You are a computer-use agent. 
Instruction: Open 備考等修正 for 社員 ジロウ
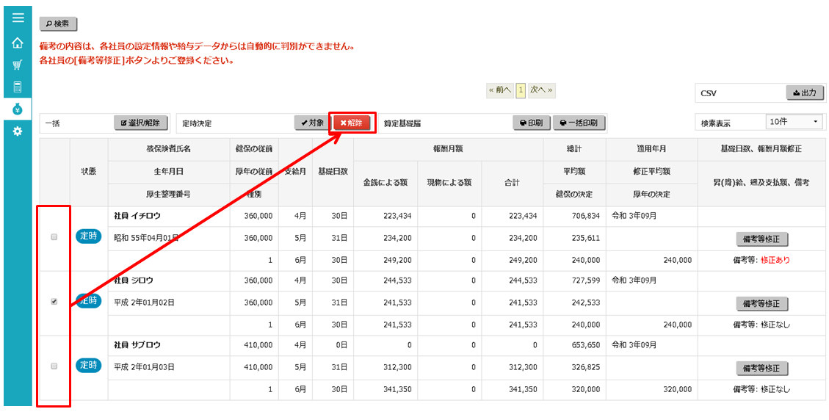[762, 304]
